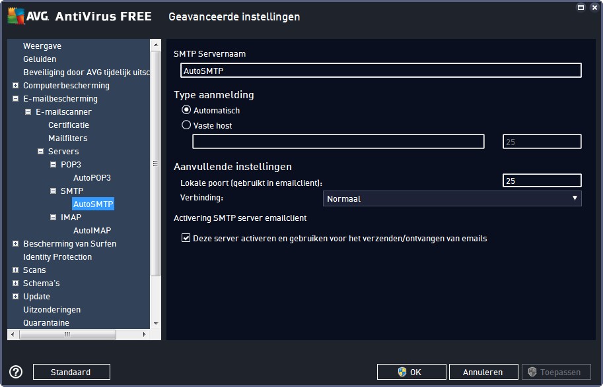Image resolution: width=603 pixels, height=387 pixels.
Task: Select the Automatisch radio button
Action: (186, 110)
